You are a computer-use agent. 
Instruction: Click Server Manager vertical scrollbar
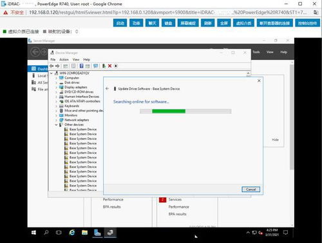tap(292, 117)
